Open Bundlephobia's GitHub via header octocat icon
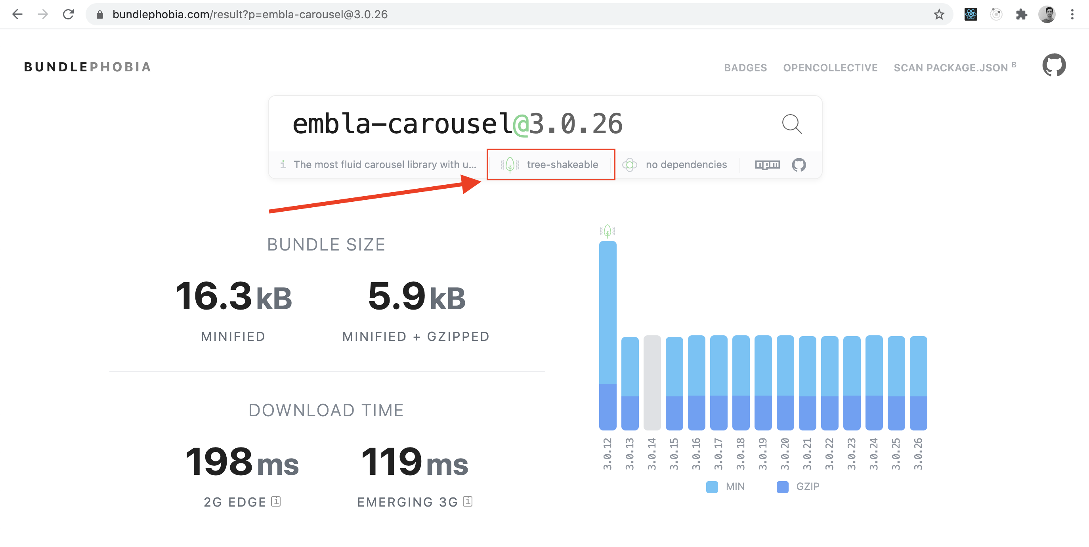The height and width of the screenshot is (547, 1089). (1054, 65)
